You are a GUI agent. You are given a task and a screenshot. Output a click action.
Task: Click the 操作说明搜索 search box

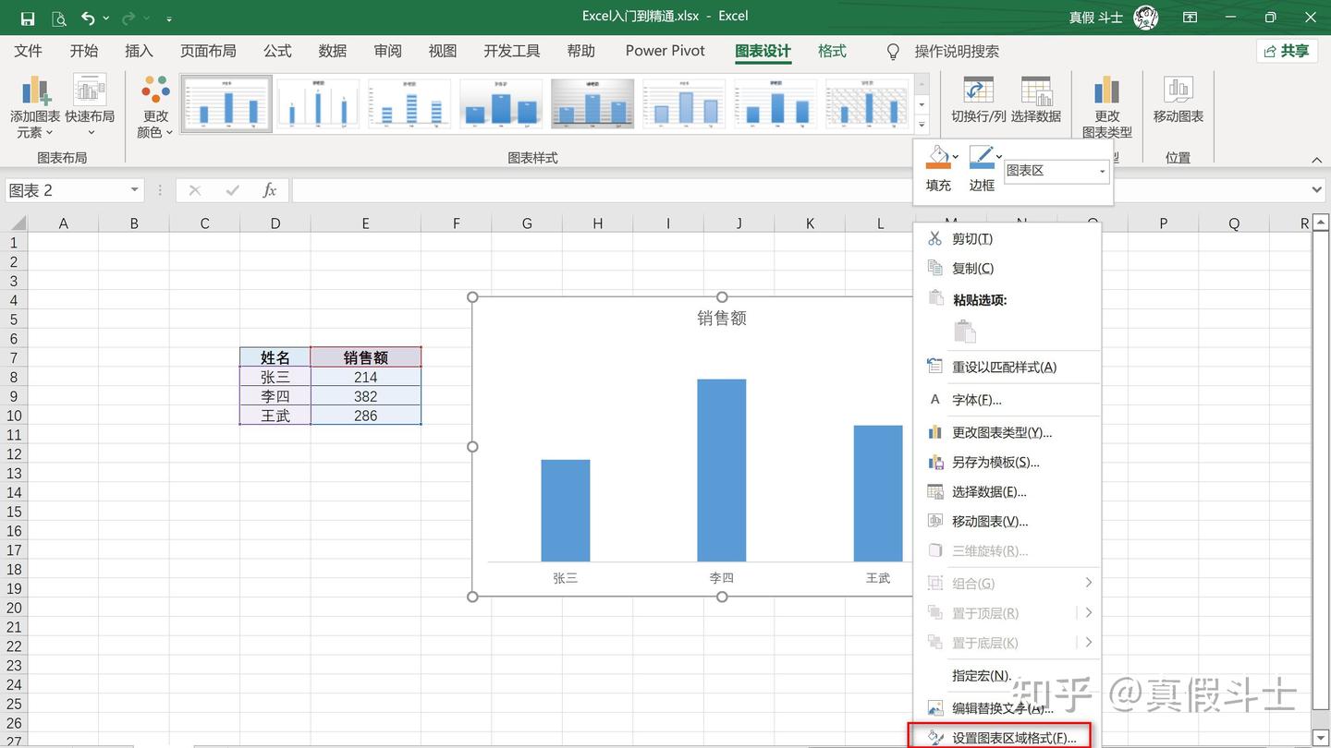[957, 51]
